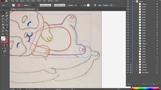Image resolution: width=161 pixels, height=90 pixels.
Task: Open the Type menu
Action: [28, 1]
